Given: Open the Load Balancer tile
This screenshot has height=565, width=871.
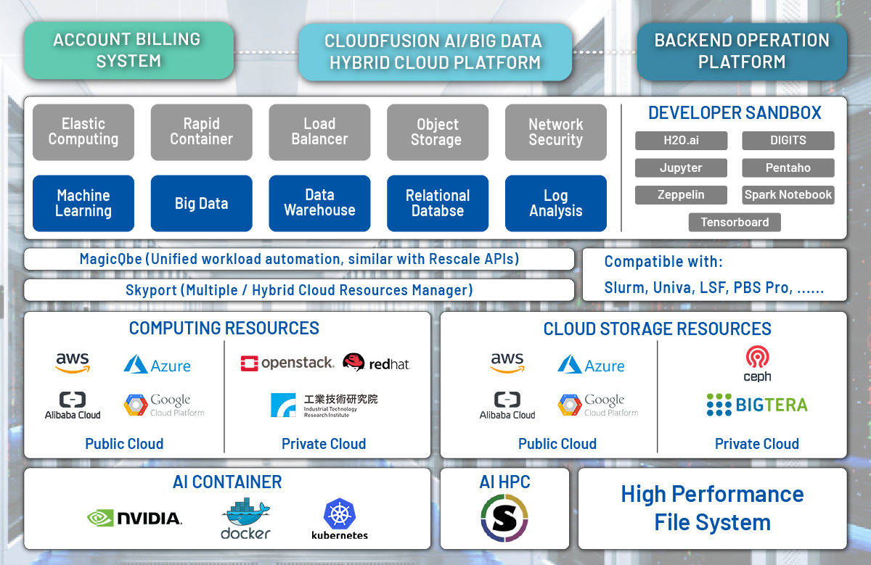Looking at the screenshot, I should [319, 132].
